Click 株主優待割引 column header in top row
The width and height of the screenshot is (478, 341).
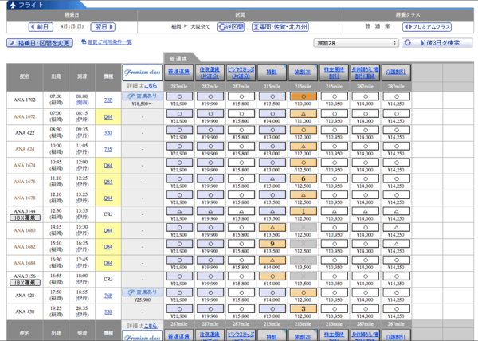click(x=334, y=72)
